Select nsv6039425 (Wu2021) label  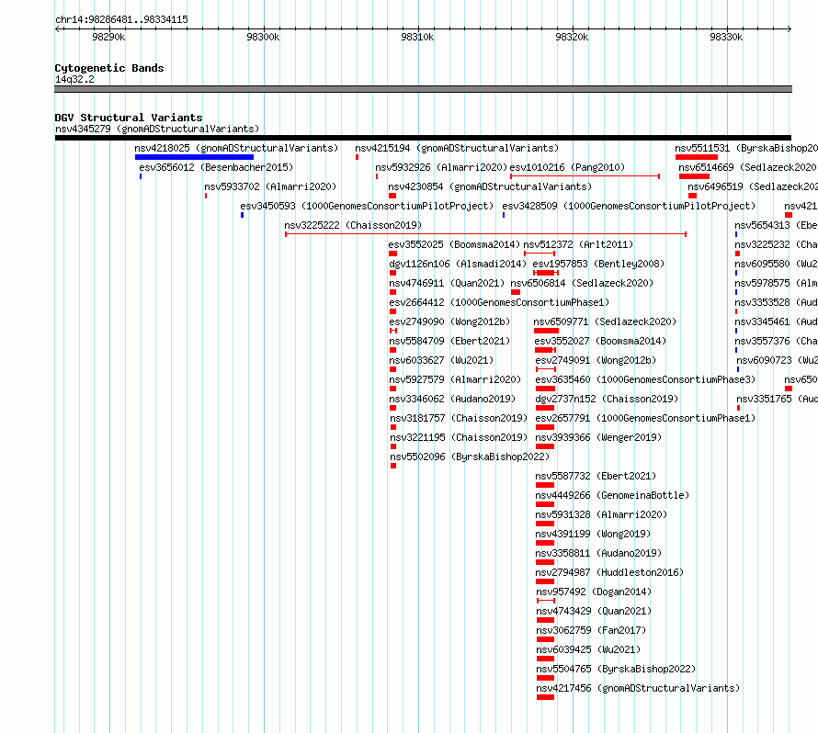click(x=588, y=649)
